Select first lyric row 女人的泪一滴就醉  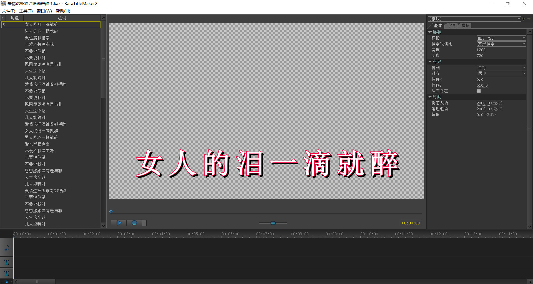click(x=51, y=25)
